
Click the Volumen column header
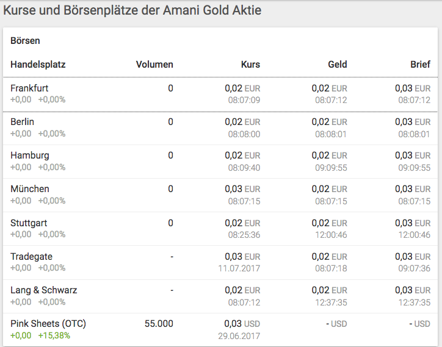154,65
